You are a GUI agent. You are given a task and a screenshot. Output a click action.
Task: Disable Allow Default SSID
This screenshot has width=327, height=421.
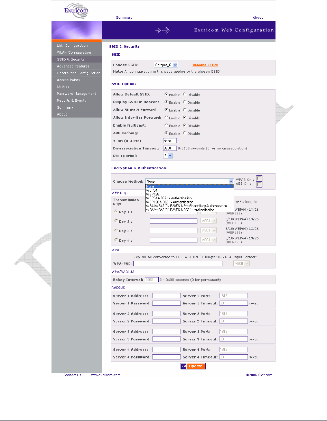185,94
